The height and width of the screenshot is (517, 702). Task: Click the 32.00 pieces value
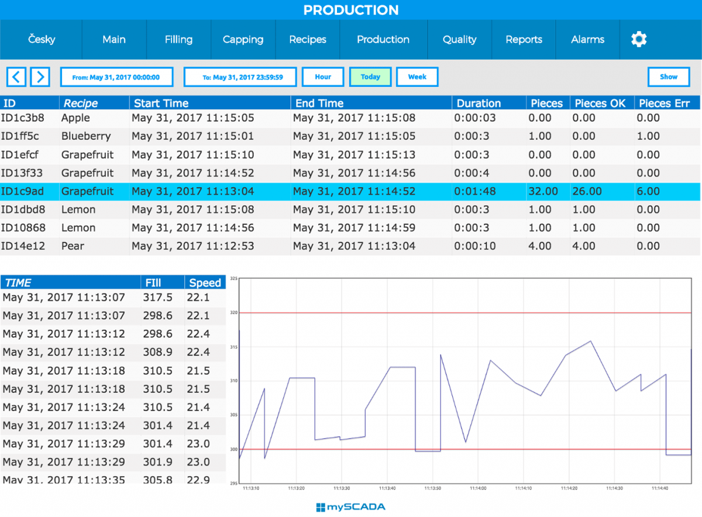(543, 191)
